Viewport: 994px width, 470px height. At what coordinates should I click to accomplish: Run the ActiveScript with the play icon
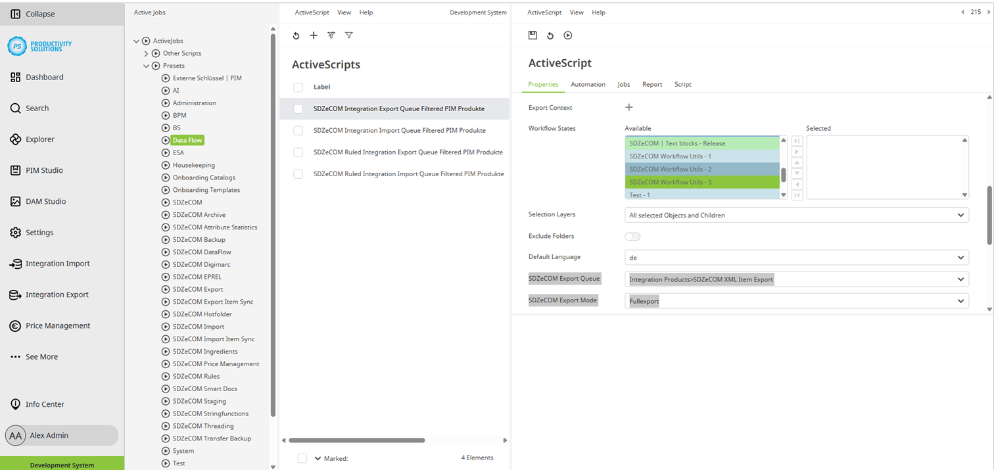(567, 35)
